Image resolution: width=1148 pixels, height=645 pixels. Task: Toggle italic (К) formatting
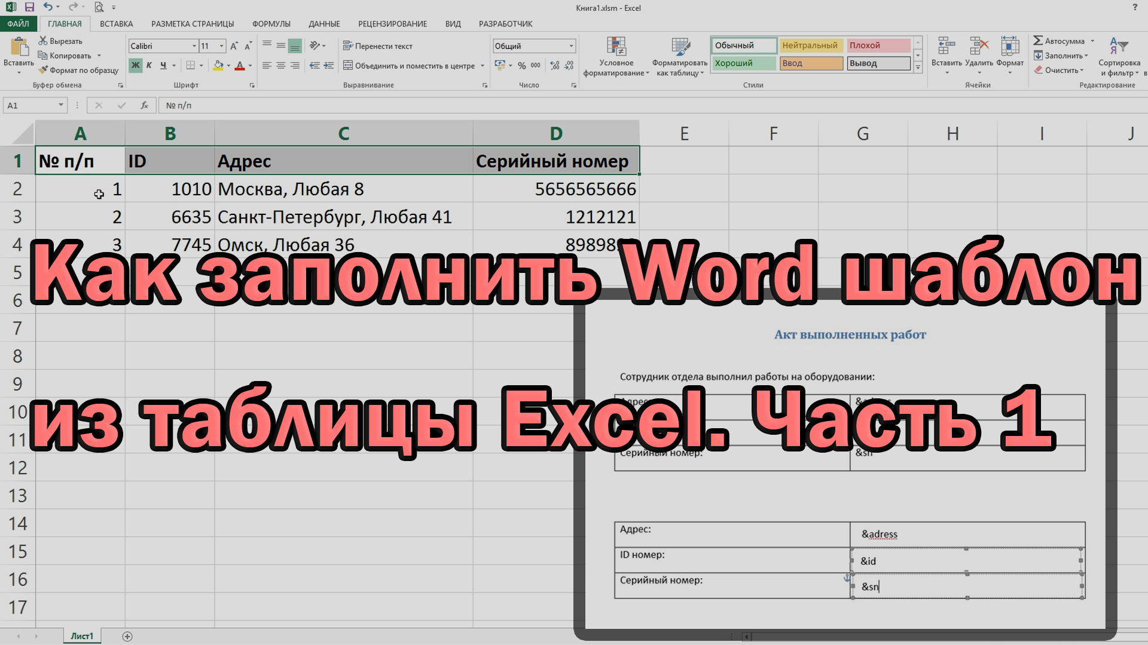(x=149, y=65)
